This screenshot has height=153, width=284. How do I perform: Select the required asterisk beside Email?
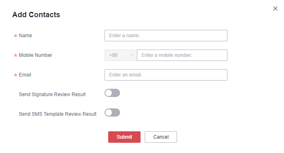[16, 75]
